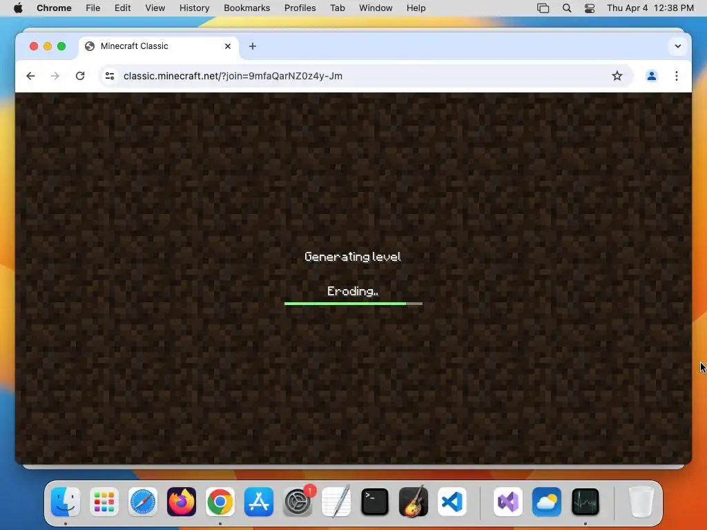Close the Chrome window with red button

point(34,46)
